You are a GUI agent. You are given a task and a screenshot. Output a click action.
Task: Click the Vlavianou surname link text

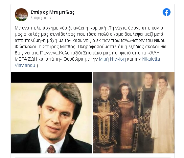25,65
